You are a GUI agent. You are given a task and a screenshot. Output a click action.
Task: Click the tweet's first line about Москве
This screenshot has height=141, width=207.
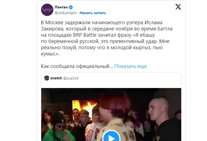point(102,23)
